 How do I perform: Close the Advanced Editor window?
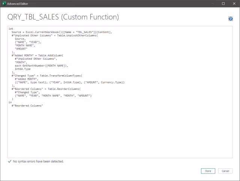(x=234, y=3)
